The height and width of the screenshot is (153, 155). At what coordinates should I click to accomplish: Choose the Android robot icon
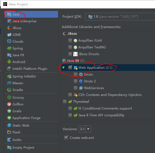9,62
